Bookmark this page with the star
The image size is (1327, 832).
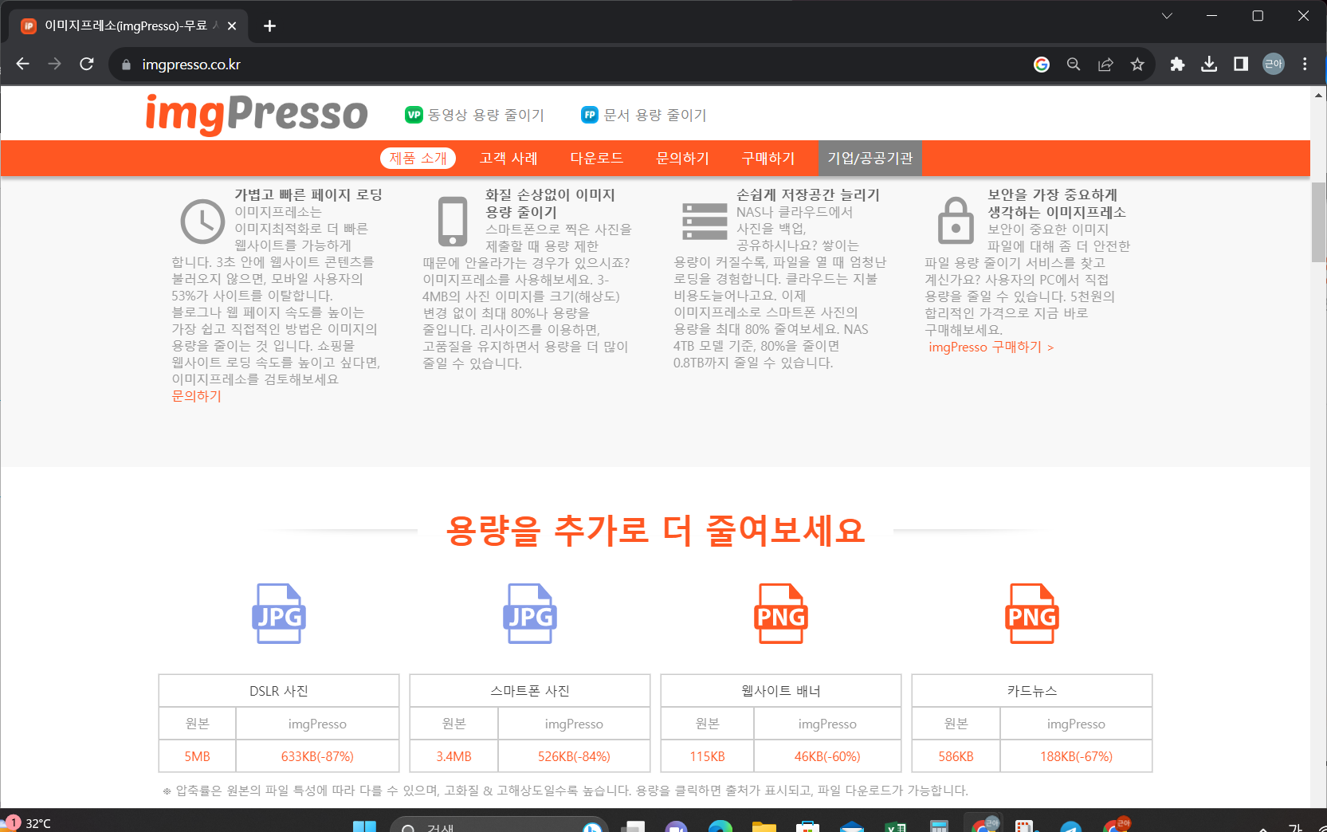1137,65
